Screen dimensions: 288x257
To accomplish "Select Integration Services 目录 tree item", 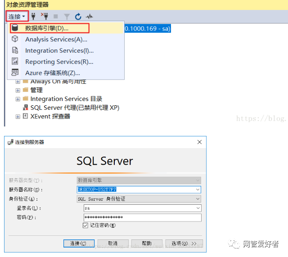I will 66,99.
